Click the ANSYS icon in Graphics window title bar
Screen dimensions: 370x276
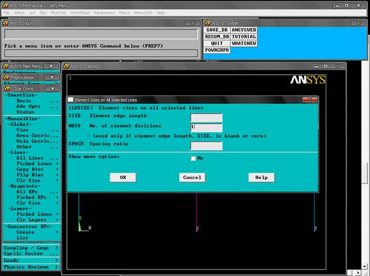[x=66, y=66]
